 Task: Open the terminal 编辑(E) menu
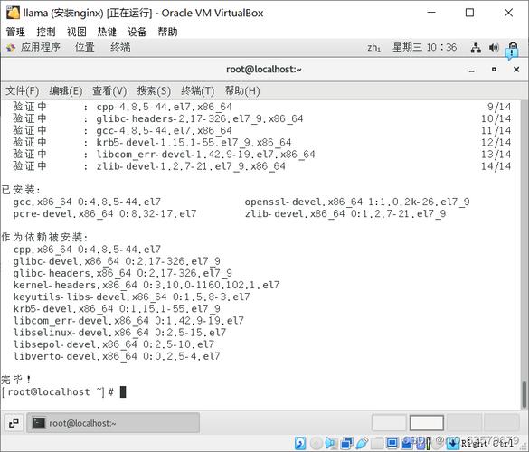[65, 91]
